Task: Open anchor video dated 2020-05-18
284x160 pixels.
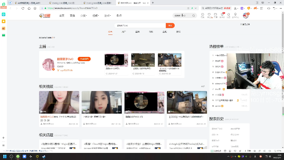Action: tap(143, 64)
